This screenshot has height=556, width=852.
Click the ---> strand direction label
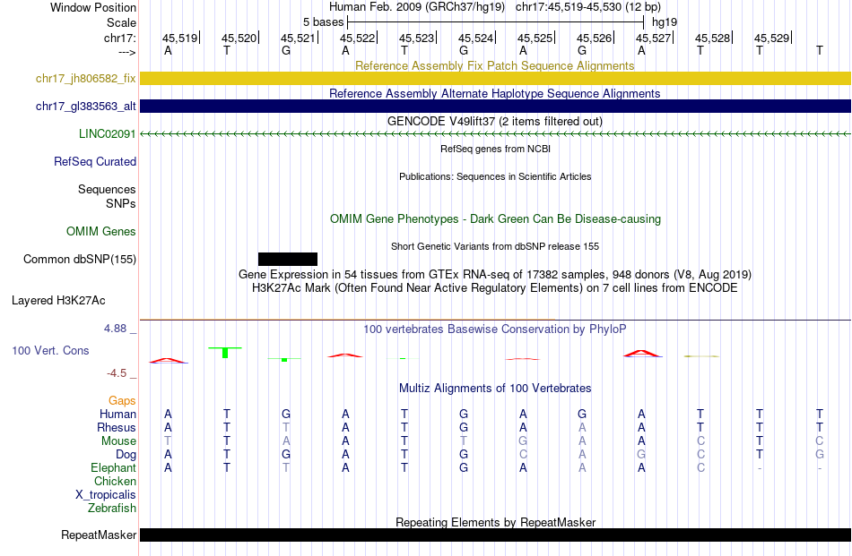pyautogui.click(x=127, y=52)
